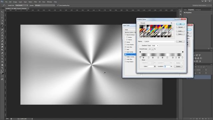The image size is (213, 120).
Task: Select the Healing Brush tool
Action: coord(2,30)
